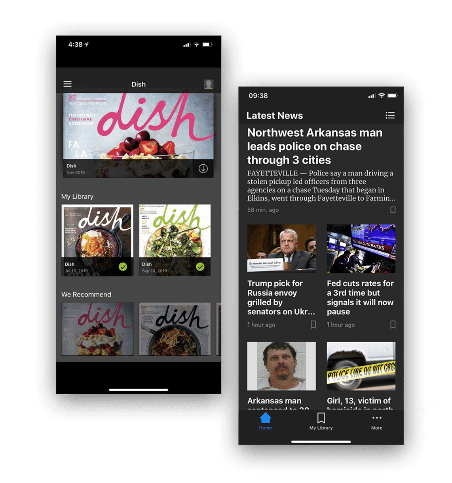This screenshot has height=483, width=452.
Task: Tap the 'Dish' title in header bar
Action: click(x=139, y=84)
